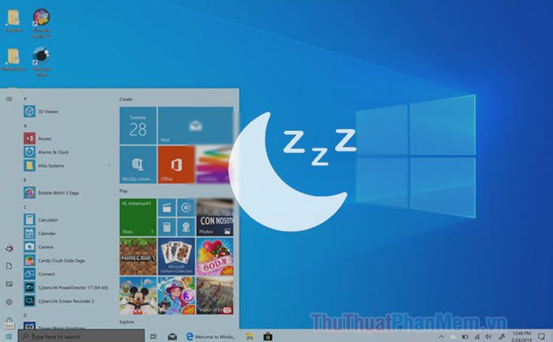Launch the Candy Crush Soda tile
This screenshot has height=342, width=553.
tap(215, 257)
